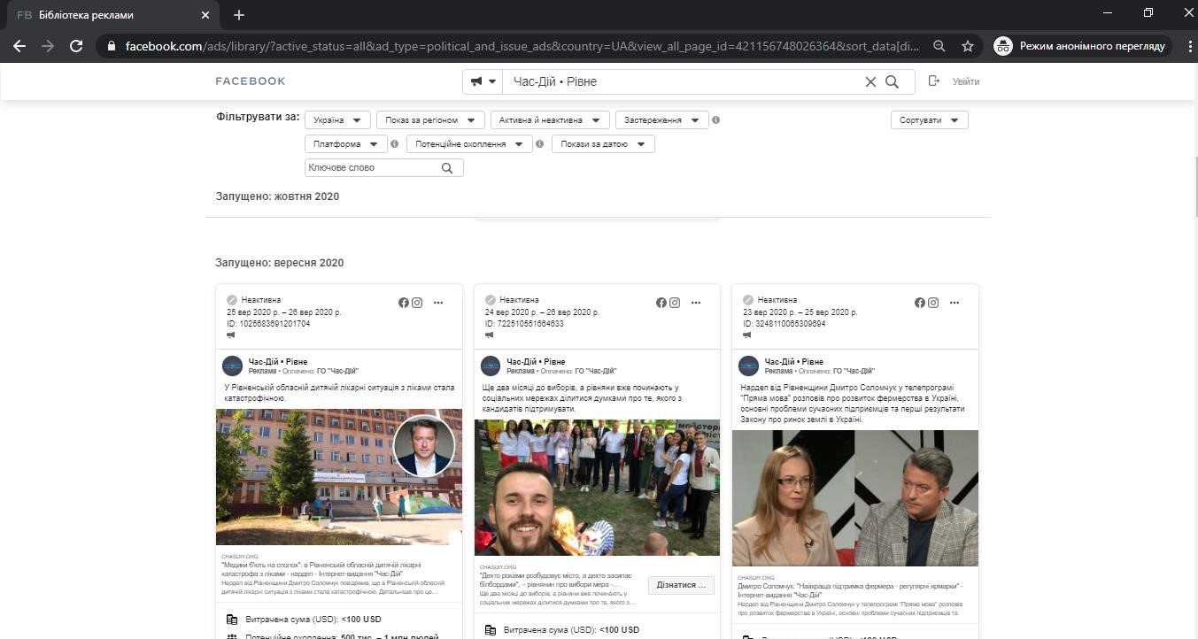Click the Дізнатися button on the 24 вер ad
The width and height of the screenshot is (1198, 639).
pyautogui.click(x=681, y=585)
